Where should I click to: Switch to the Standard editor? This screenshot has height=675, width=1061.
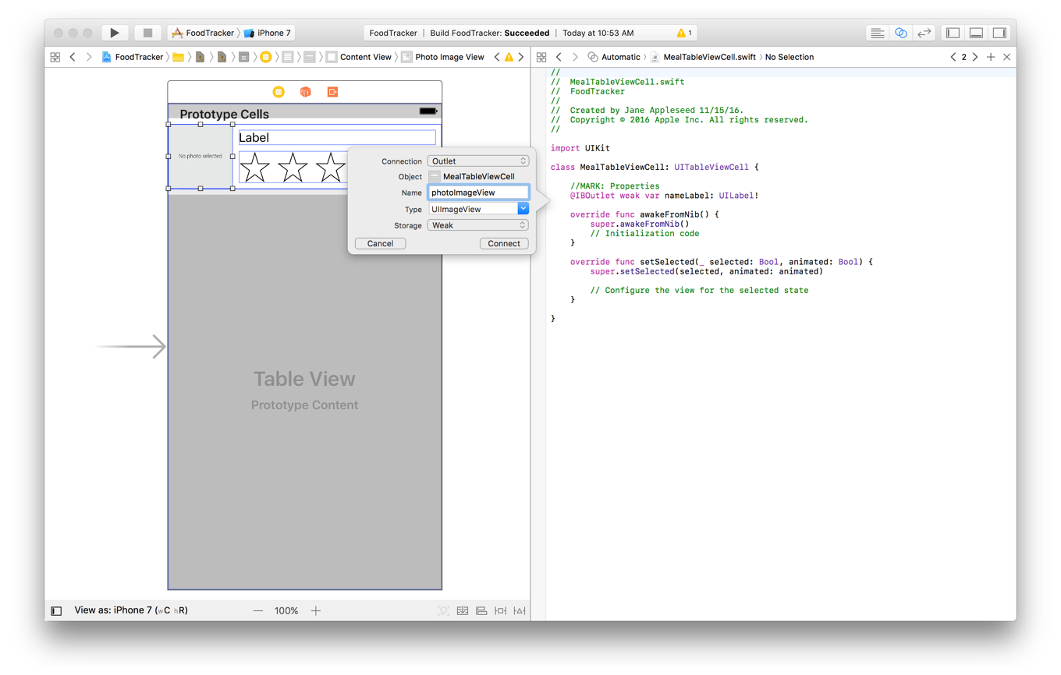(878, 33)
